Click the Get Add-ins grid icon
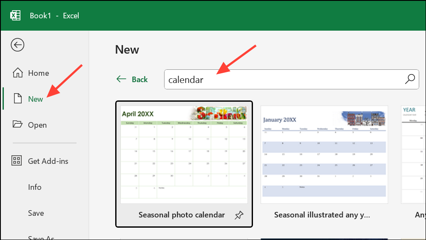This screenshot has width=426, height=240. click(x=17, y=160)
